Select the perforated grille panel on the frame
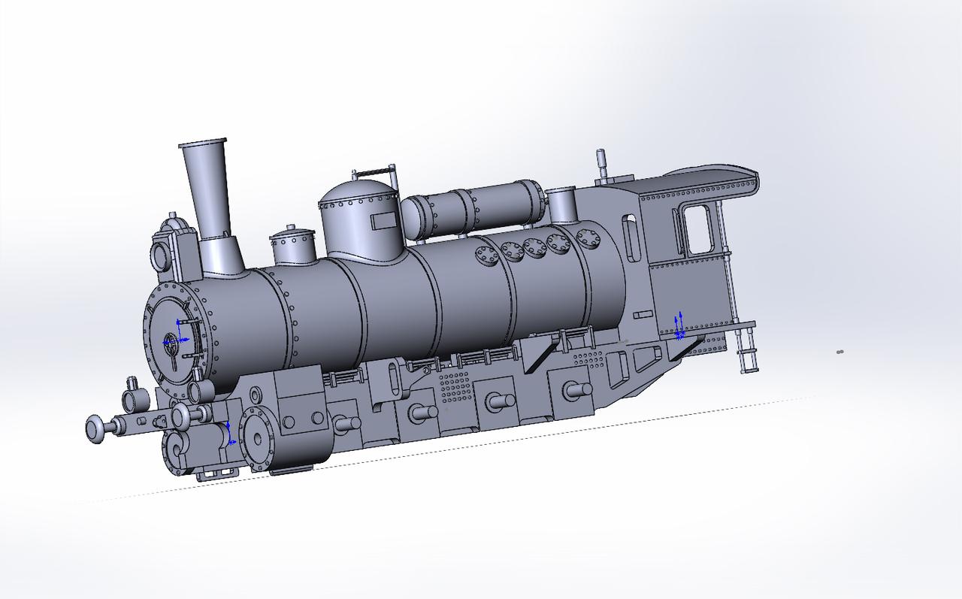962x599 pixels. (455, 387)
